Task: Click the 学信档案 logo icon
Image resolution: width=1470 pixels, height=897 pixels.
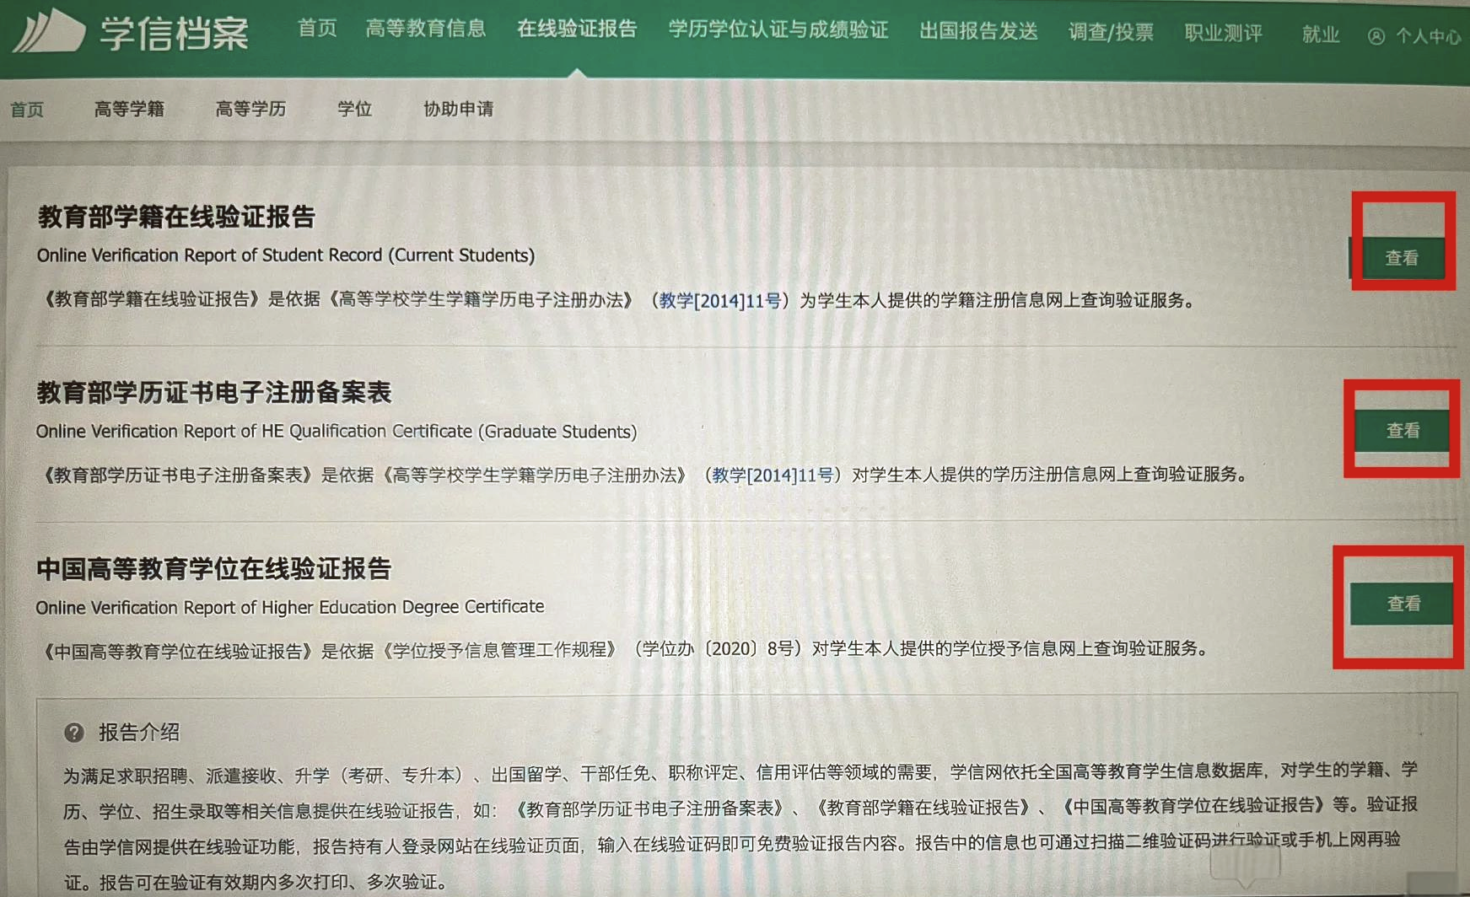Action: pos(50,30)
